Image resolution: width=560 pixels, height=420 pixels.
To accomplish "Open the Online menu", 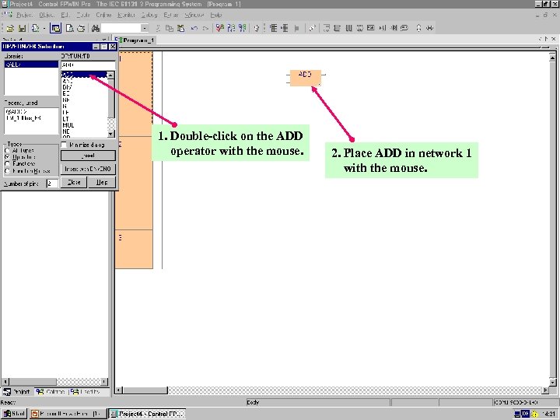I will (103, 15).
